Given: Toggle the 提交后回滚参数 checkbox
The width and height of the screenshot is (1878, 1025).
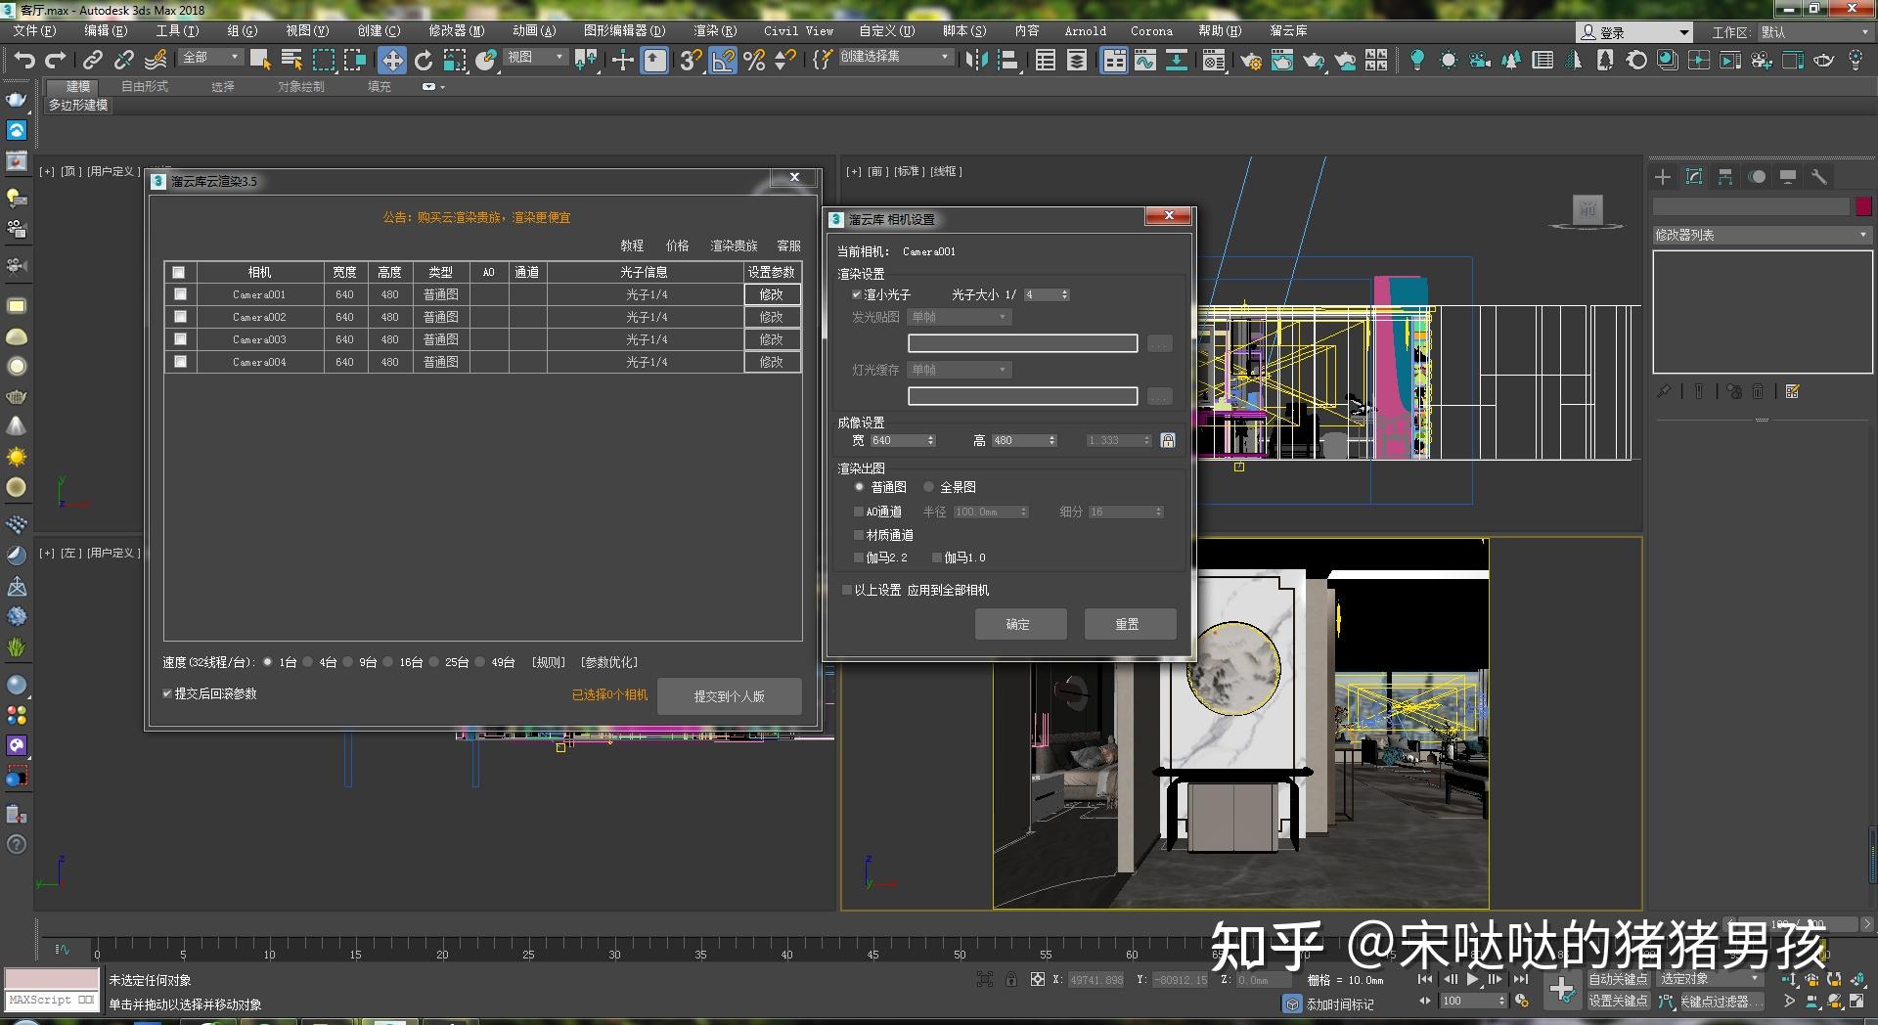Looking at the screenshot, I should (167, 693).
